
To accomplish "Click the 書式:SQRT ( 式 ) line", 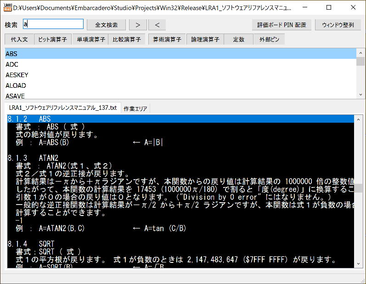I will point(48,251).
